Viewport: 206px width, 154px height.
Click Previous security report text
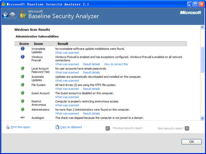[x=127, y=128]
